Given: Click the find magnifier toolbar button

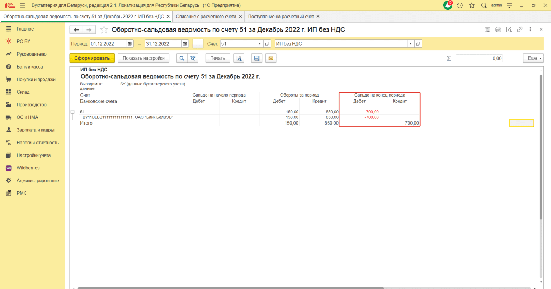Looking at the screenshot, I should click(x=182, y=58).
